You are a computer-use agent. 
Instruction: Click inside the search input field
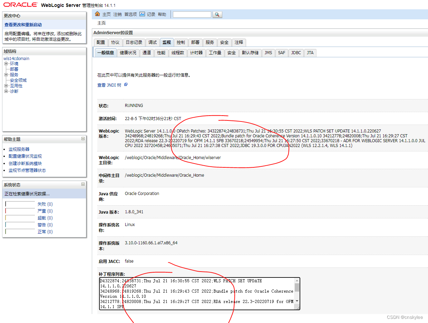pos(192,14)
